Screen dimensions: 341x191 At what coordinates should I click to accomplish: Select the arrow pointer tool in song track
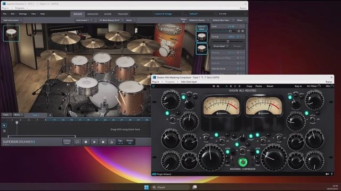4,125
